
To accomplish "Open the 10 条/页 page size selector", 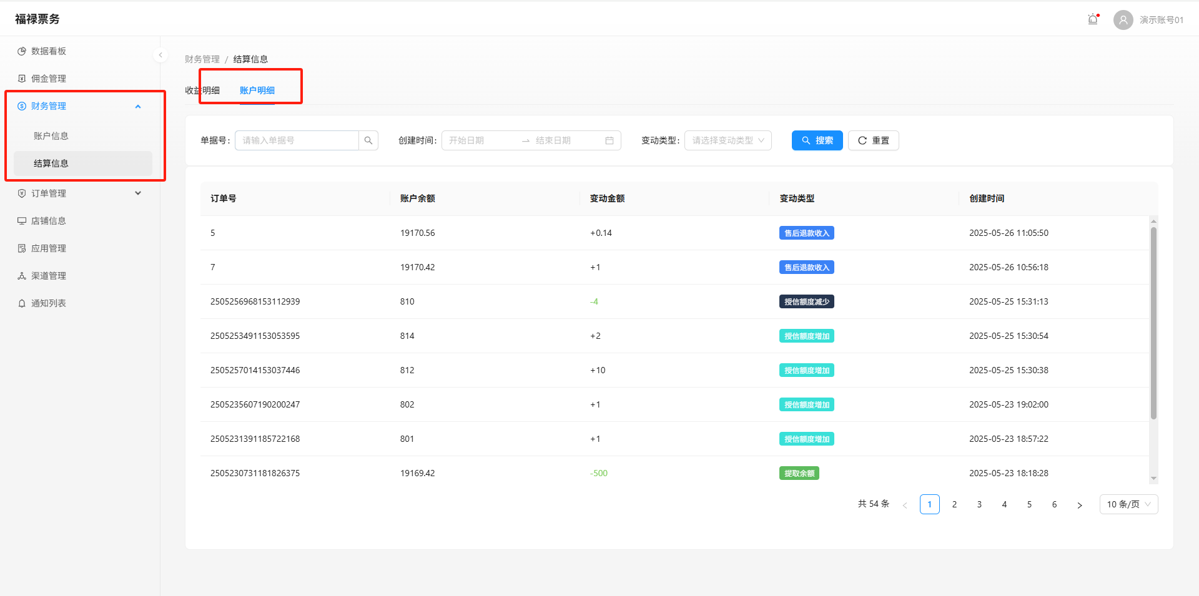I will coord(1128,504).
